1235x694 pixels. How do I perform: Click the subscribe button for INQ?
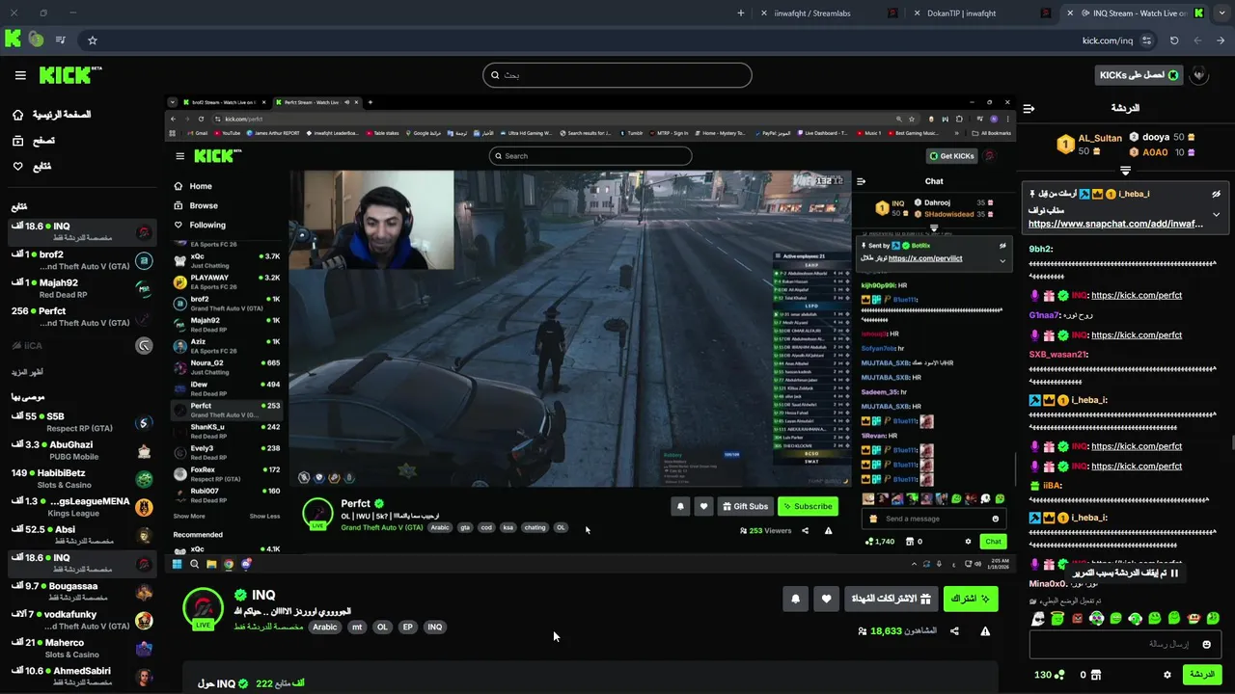pyautogui.click(x=971, y=599)
